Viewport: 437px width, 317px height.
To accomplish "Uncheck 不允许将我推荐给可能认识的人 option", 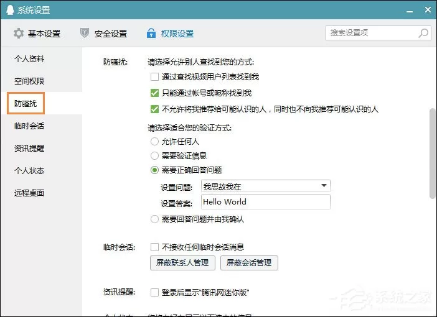I will click(x=154, y=109).
